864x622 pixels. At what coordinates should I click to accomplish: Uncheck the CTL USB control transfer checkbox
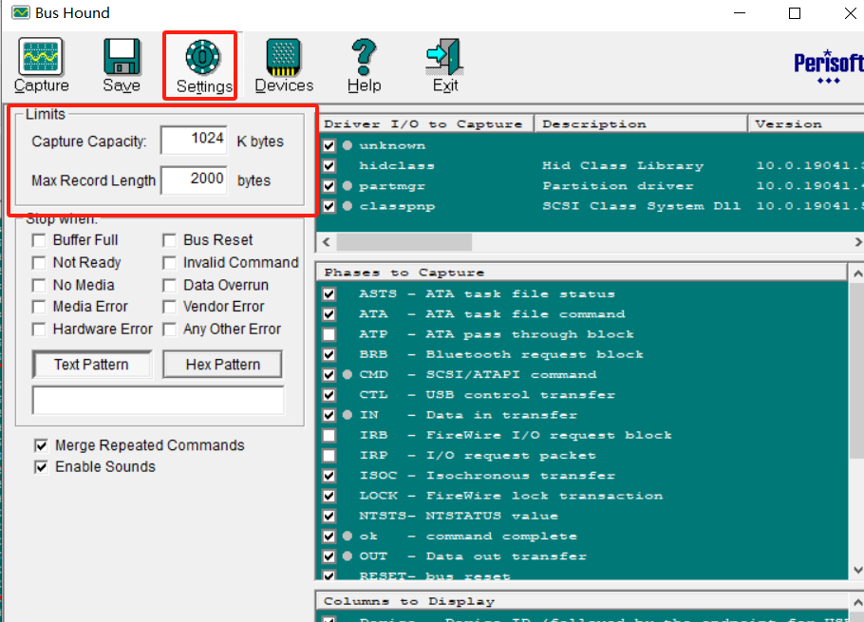pyautogui.click(x=329, y=395)
